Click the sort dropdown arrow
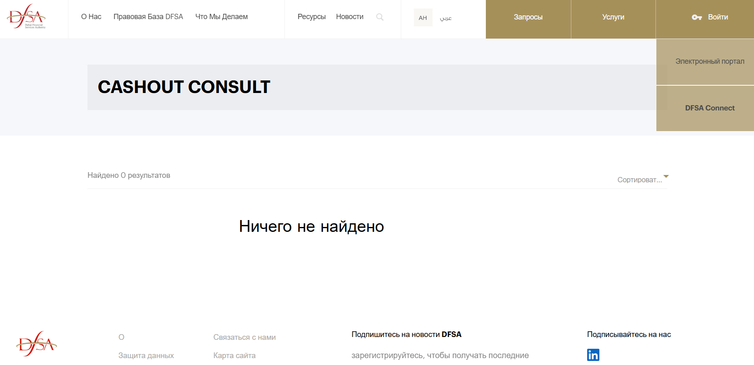 pos(666,176)
